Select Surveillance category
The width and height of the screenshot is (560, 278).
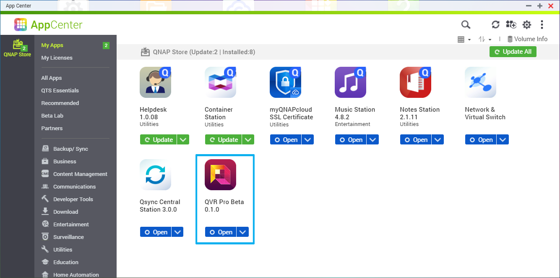point(63,237)
